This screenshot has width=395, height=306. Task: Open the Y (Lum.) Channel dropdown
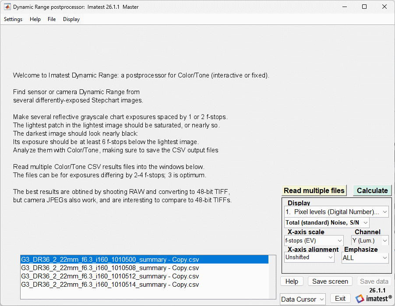click(x=370, y=240)
